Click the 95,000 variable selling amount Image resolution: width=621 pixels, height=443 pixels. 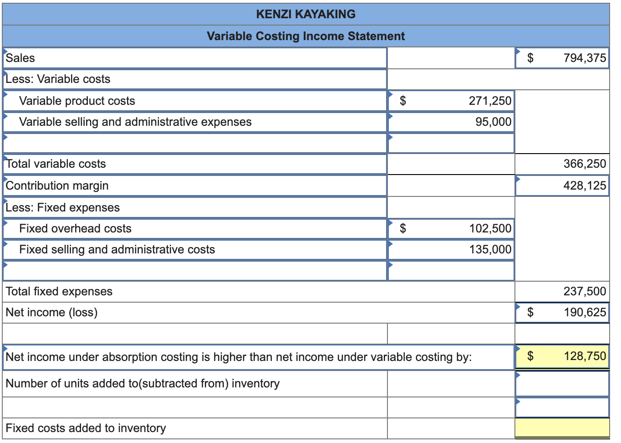click(451, 122)
